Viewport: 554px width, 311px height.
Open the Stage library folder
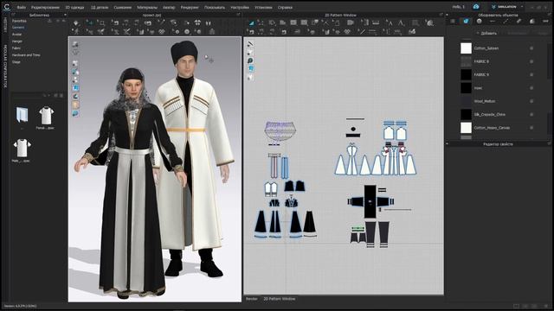(x=16, y=61)
